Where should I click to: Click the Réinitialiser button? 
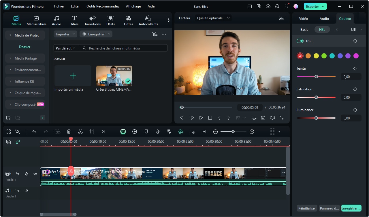click(307, 208)
